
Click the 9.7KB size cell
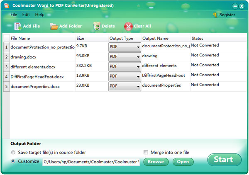point(92,47)
